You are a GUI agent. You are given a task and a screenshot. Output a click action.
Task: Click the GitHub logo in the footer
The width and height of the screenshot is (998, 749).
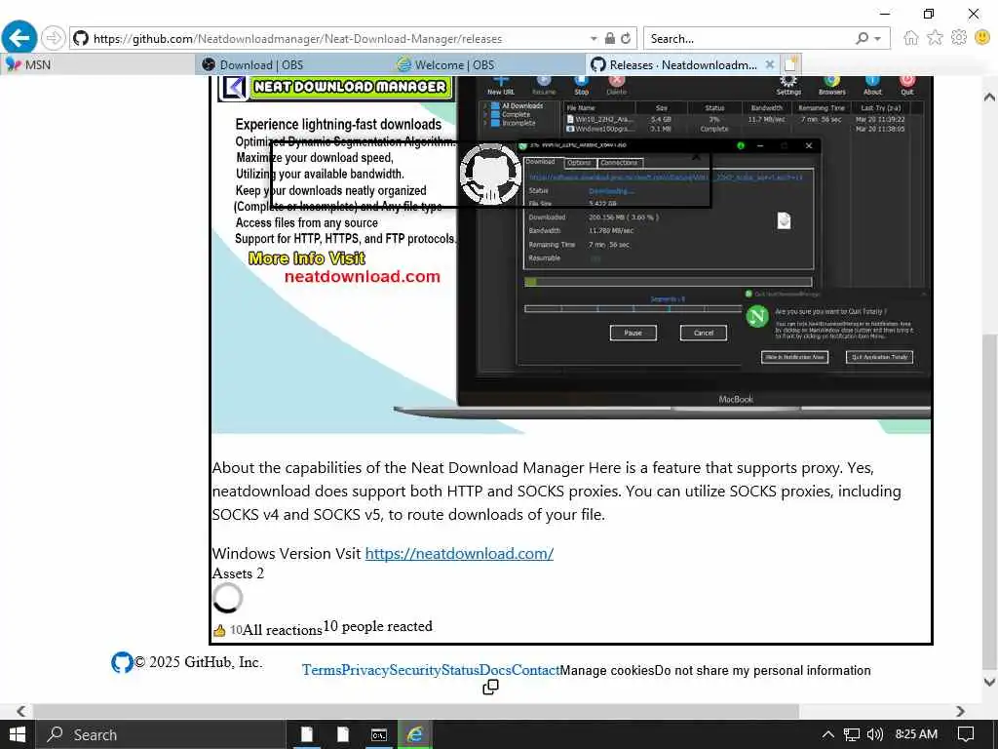[x=122, y=662]
